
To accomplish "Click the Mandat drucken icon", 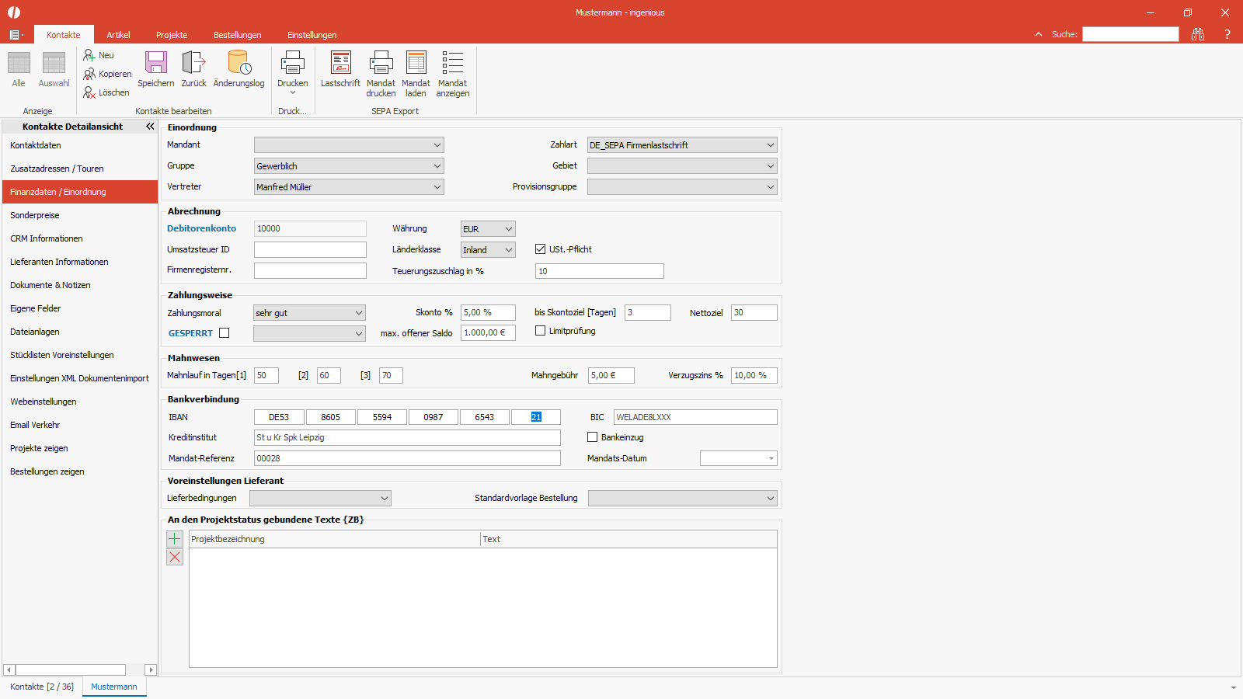I will click(381, 64).
